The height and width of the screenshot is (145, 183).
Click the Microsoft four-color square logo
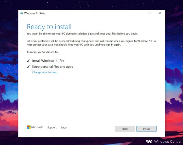tap(29, 127)
